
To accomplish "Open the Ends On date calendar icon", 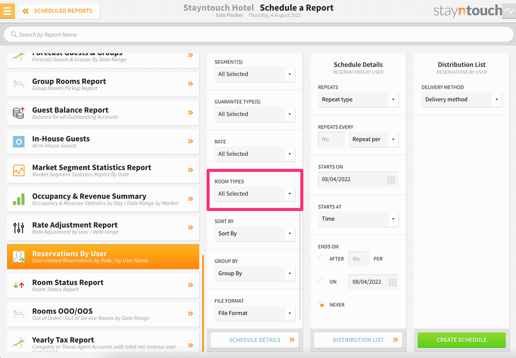I will click(393, 282).
